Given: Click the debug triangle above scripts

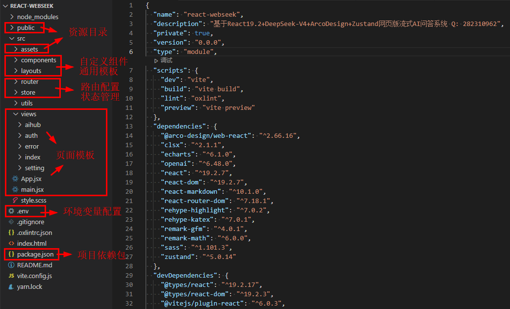Looking at the screenshot, I should (156, 60).
